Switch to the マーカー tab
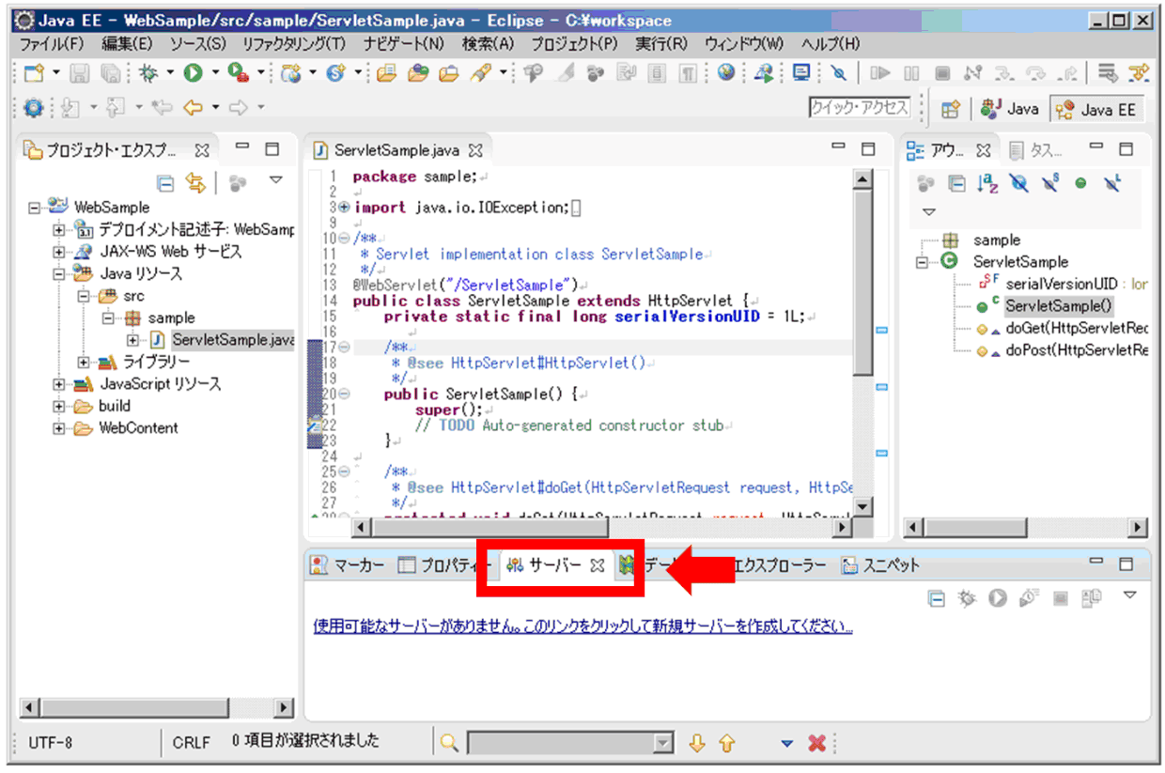 tap(348, 565)
